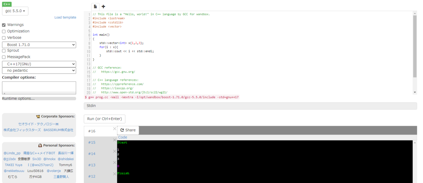This screenshot has width=423, height=183.
Task: Switch to result tab #13
Action: (92, 165)
